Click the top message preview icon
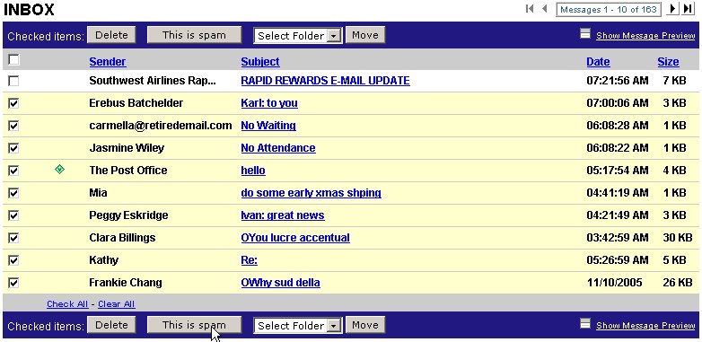Viewport: 702px width, 342px height. [x=585, y=33]
